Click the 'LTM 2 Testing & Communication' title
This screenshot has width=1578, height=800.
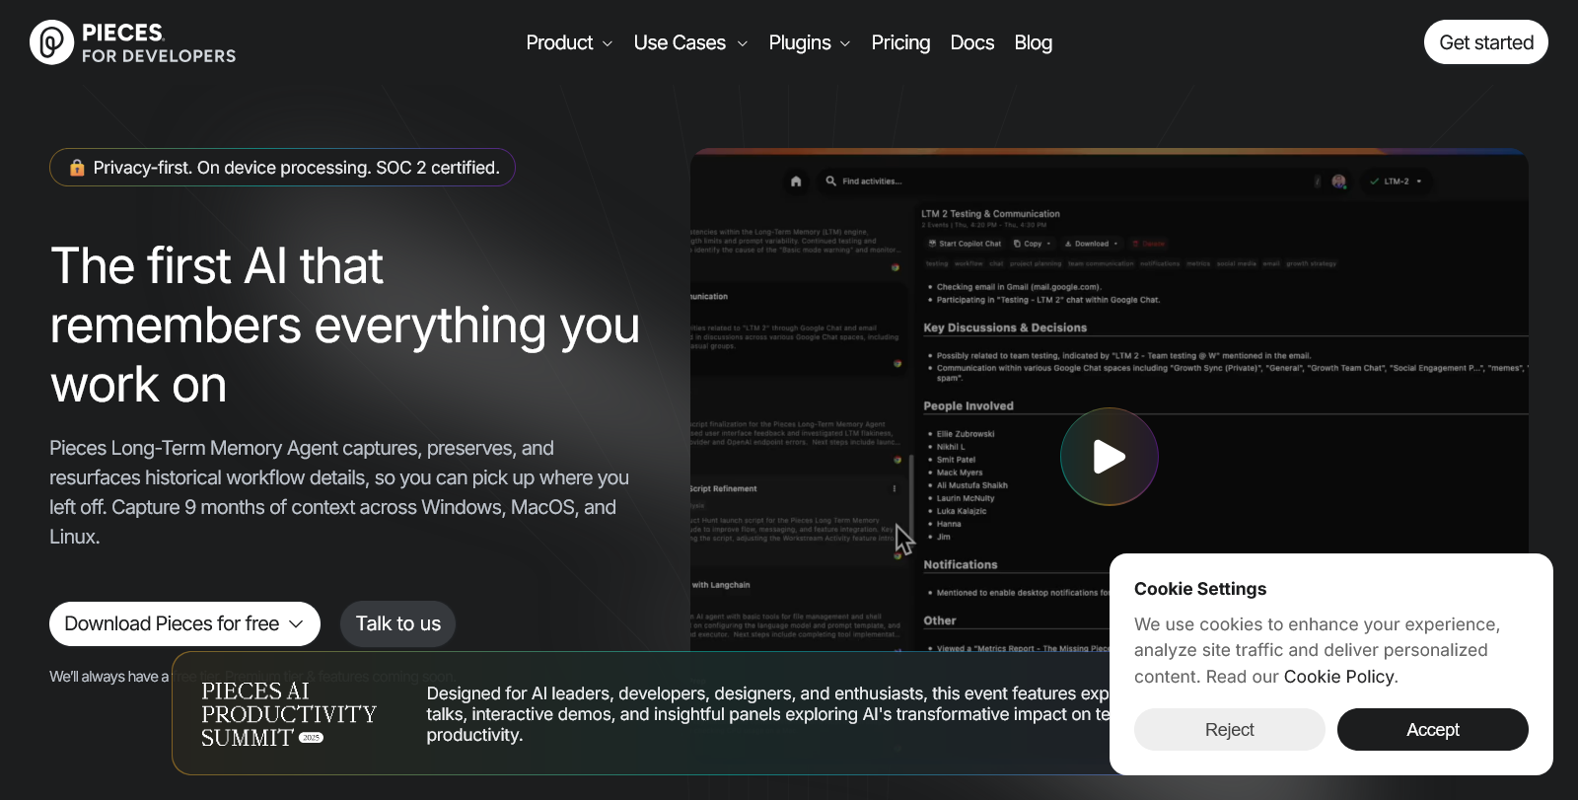click(x=990, y=214)
